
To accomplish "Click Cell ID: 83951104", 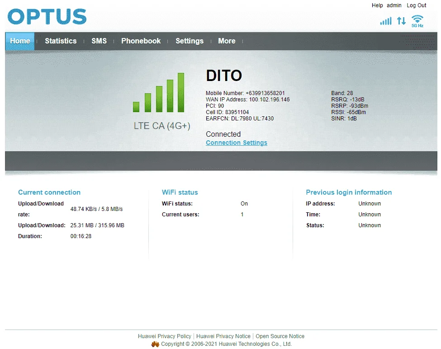I will [227, 112].
